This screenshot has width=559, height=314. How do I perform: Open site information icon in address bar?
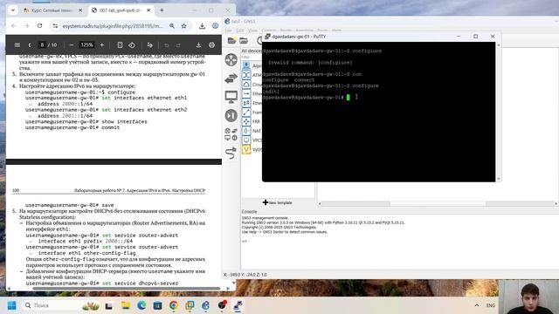coord(55,26)
